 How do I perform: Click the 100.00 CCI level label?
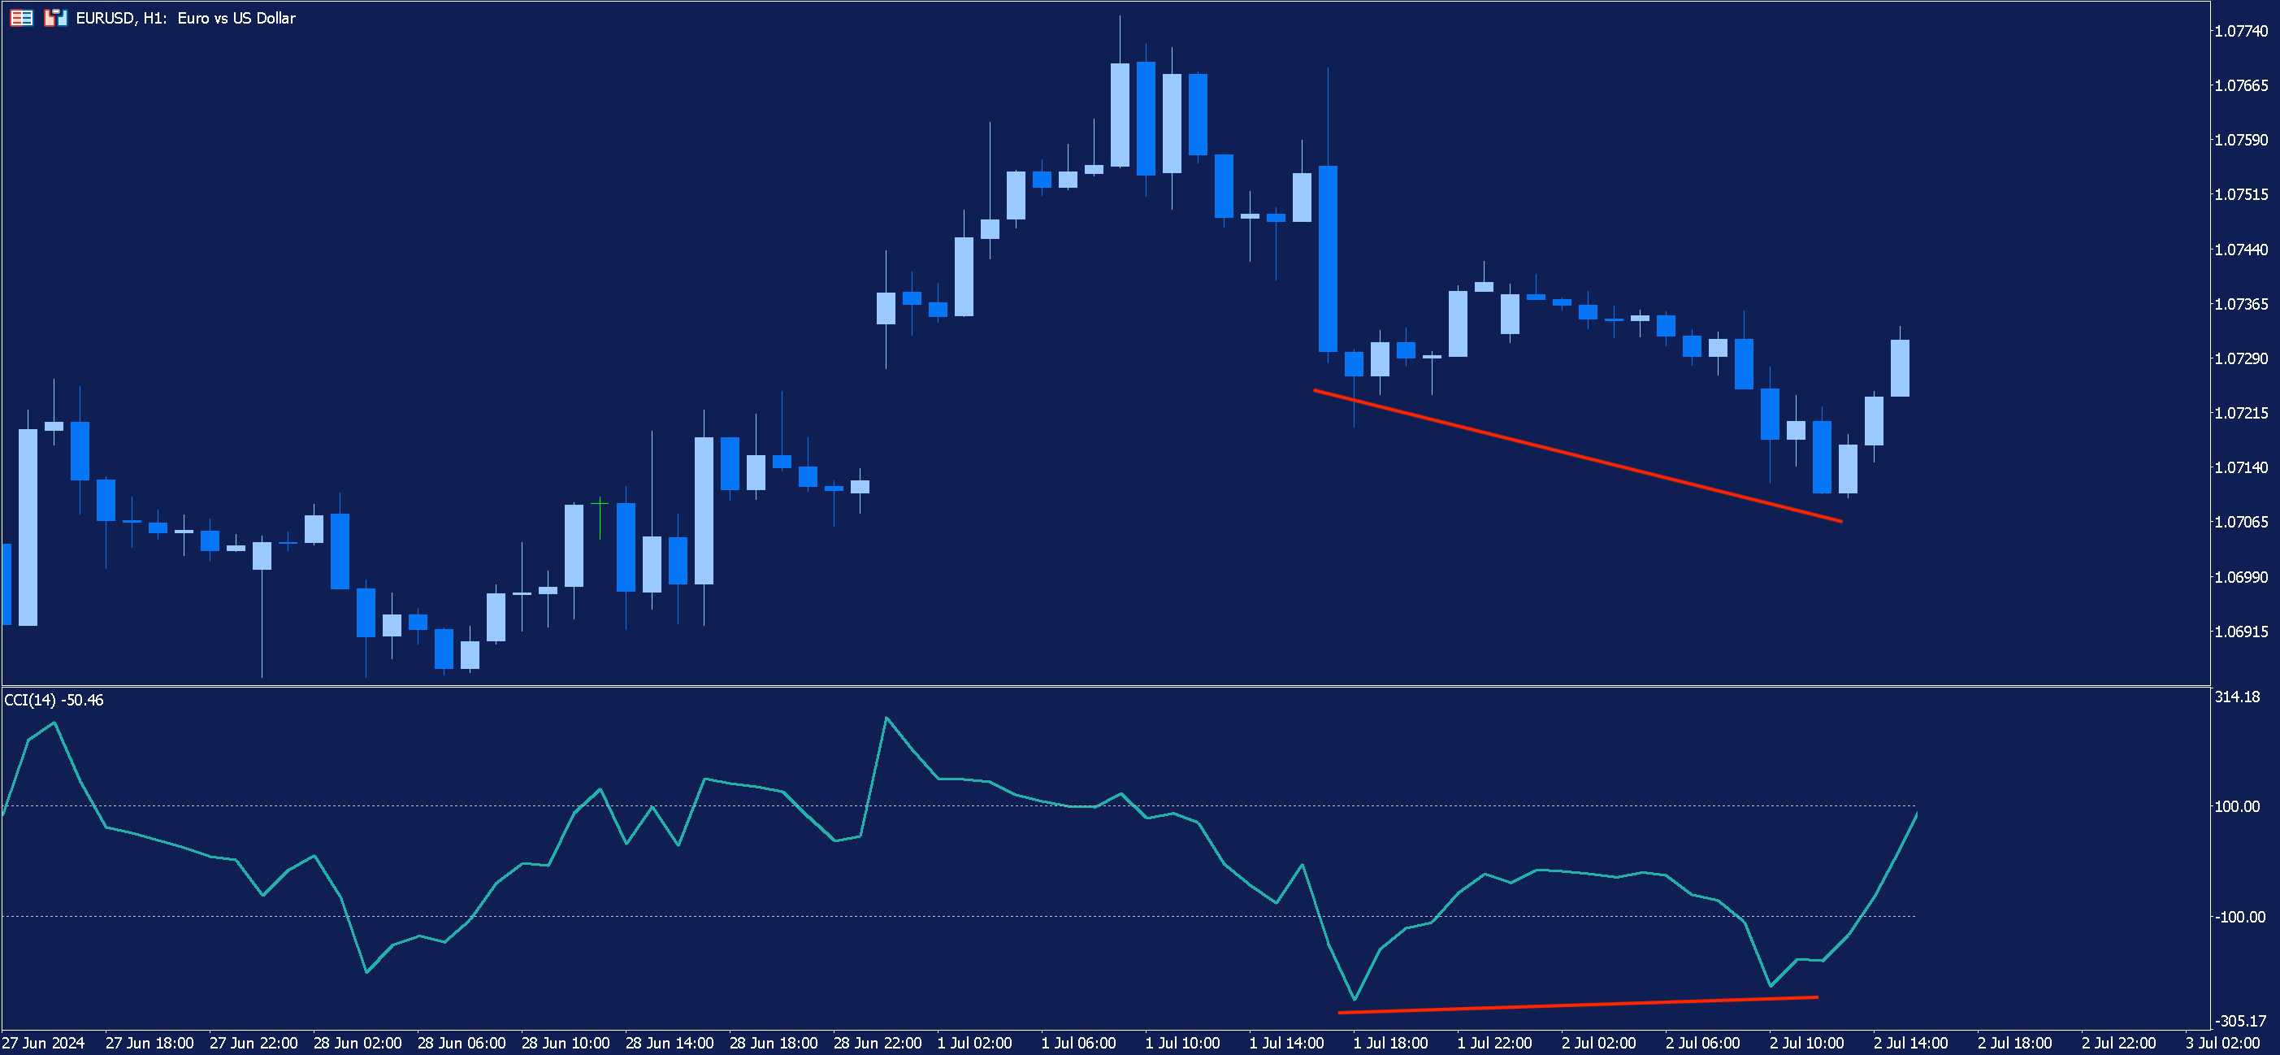[x=2238, y=806]
